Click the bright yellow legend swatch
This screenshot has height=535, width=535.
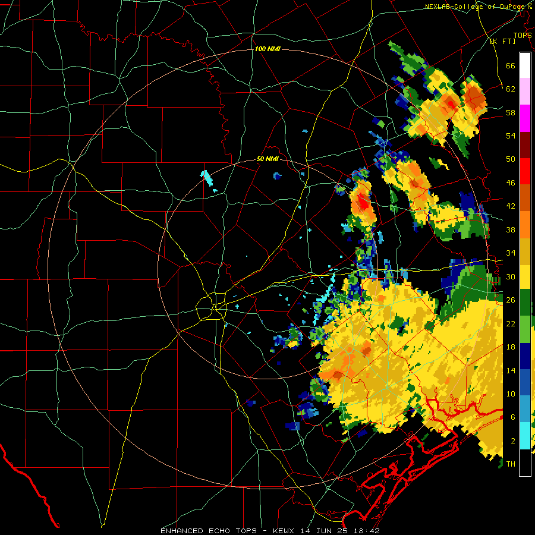(525, 277)
